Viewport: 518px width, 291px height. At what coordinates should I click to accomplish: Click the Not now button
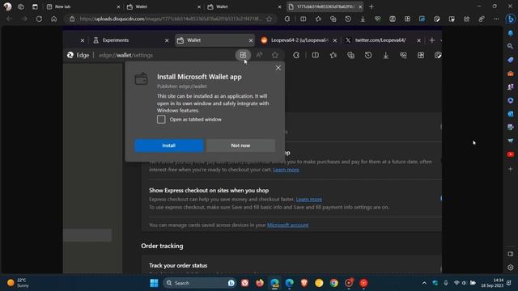240,145
